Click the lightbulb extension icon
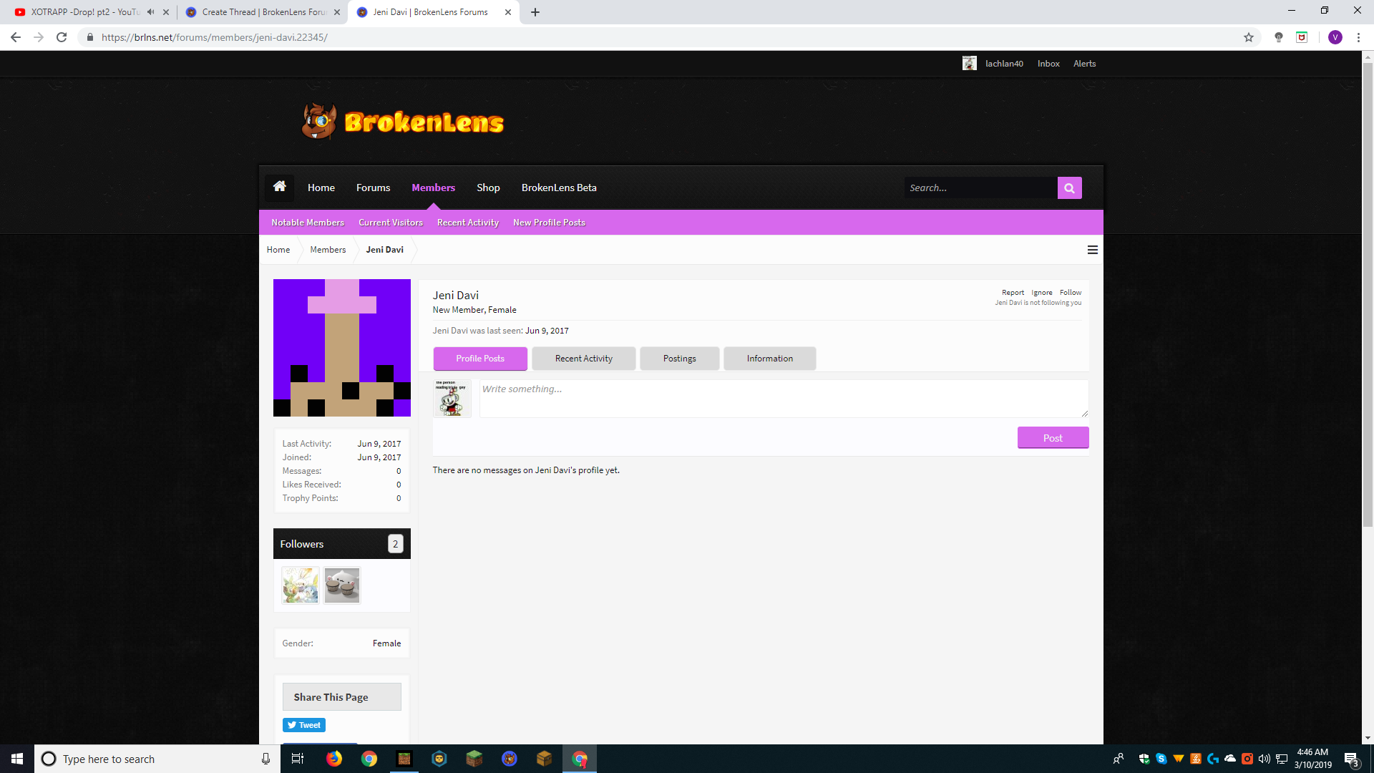The image size is (1374, 773). tap(1279, 37)
